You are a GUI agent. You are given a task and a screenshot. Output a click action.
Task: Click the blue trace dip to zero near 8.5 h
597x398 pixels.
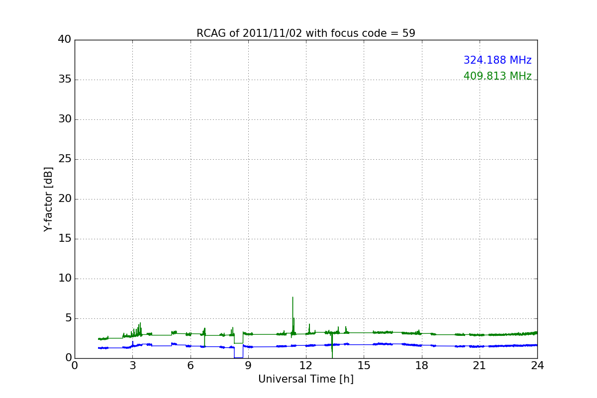click(x=238, y=357)
